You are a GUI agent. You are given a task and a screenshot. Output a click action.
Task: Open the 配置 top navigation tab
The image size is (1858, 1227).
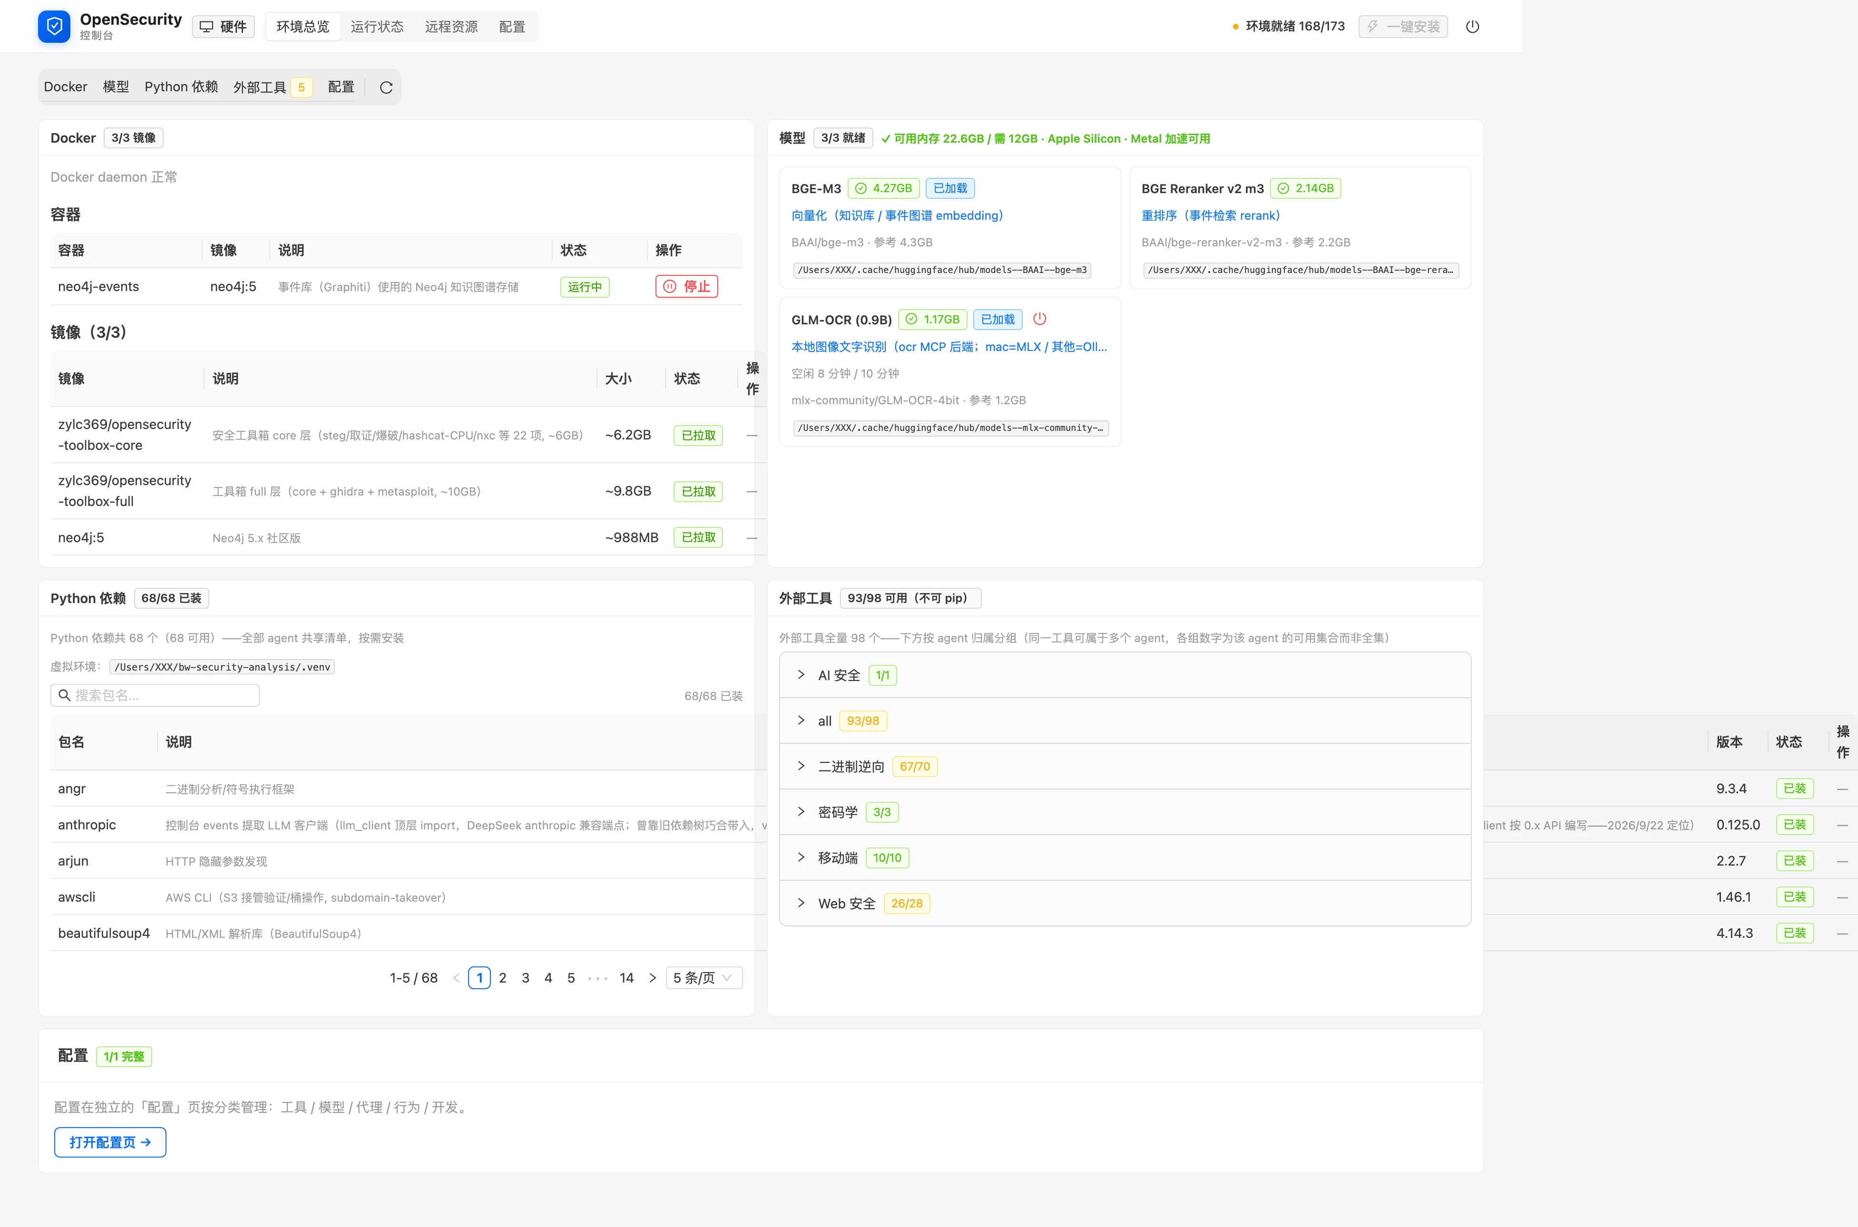(512, 27)
